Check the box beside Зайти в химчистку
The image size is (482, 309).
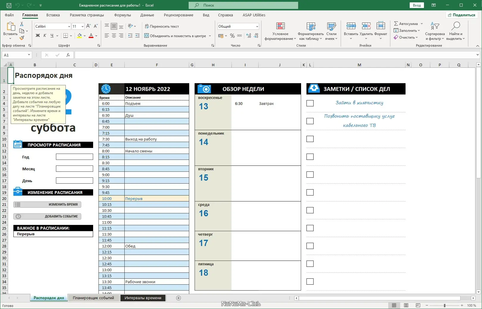pyautogui.click(x=310, y=103)
